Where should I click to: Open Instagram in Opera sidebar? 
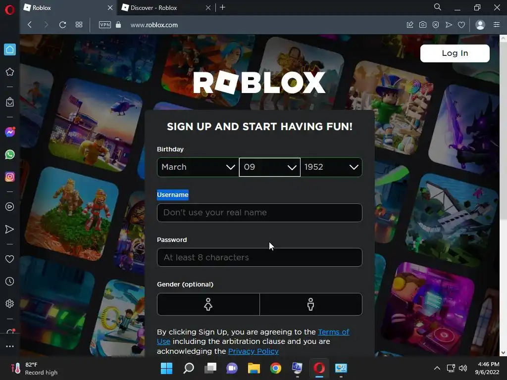10,177
